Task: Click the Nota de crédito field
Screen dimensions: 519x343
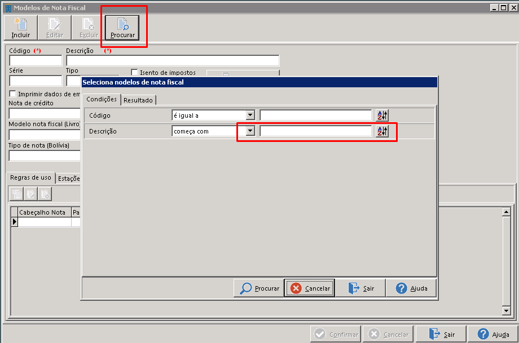Action: pos(45,113)
